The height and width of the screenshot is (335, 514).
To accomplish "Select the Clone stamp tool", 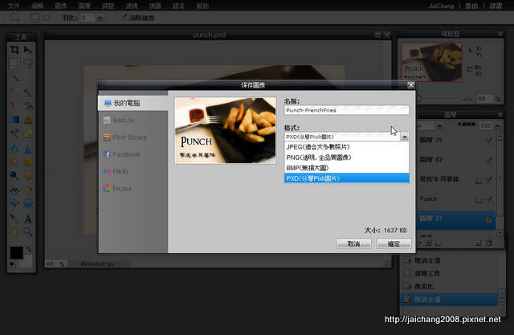I will click(x=28, y=120).
